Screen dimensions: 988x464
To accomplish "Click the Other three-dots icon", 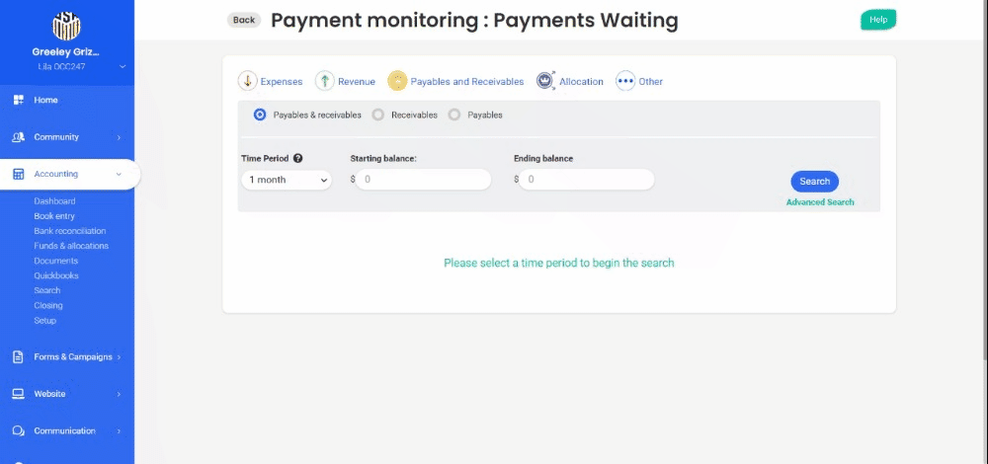I will pos(625,81).
